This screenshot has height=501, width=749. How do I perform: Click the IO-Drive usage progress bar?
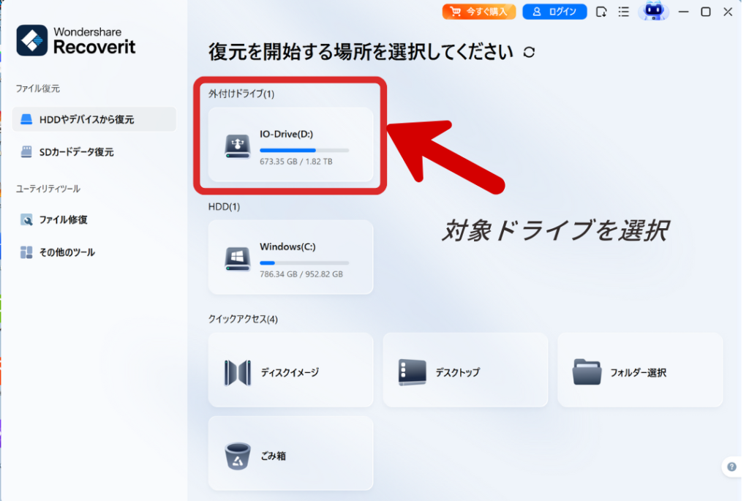(x=304, y=150)
